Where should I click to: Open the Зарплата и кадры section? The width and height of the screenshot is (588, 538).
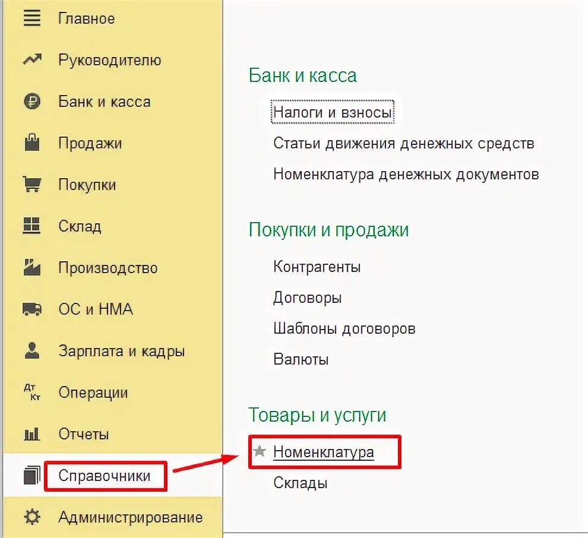122,352
